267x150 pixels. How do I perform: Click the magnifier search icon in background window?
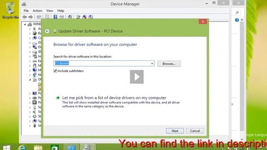237,12
